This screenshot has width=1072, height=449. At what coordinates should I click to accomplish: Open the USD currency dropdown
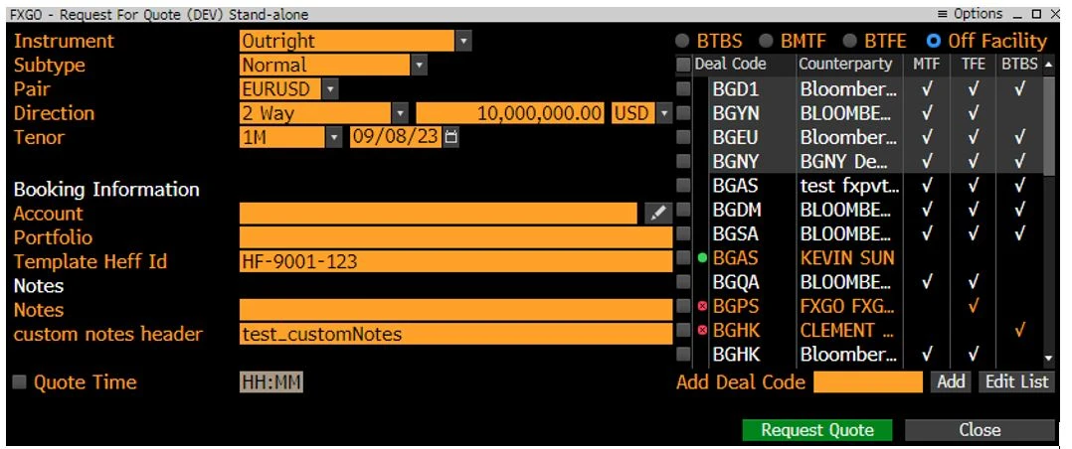[664, 113]
